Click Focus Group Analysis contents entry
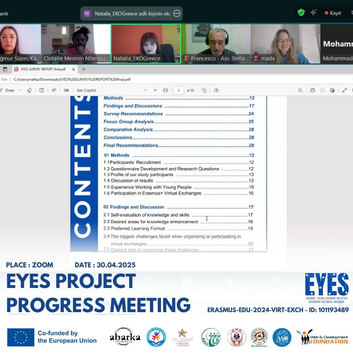The height and width of the screenshot is (353, 353). [179, 122]
